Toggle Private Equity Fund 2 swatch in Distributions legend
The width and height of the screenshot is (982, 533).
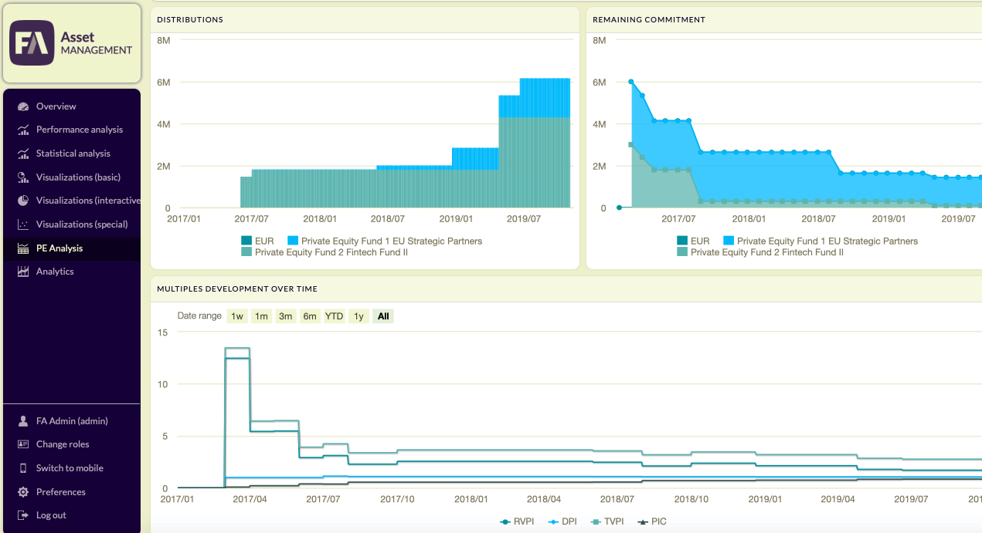(x=246, y=252)
